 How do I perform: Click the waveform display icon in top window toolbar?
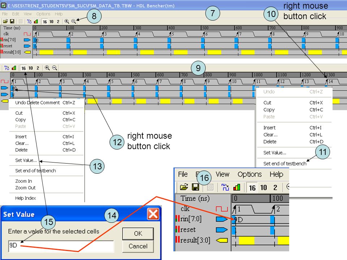29,21
